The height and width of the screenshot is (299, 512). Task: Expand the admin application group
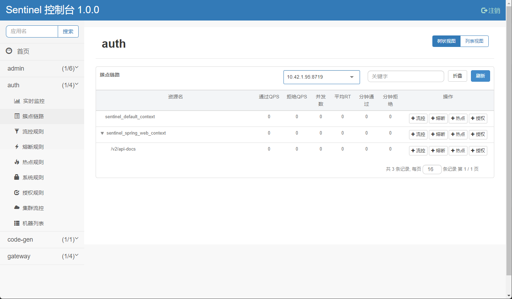42,68
